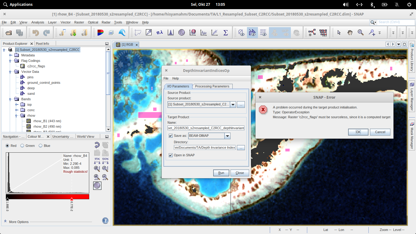The height and width of the screenshot is (234, 416).
Task: Click the Band Maths pencil icon
Action: tap(149, 33)
